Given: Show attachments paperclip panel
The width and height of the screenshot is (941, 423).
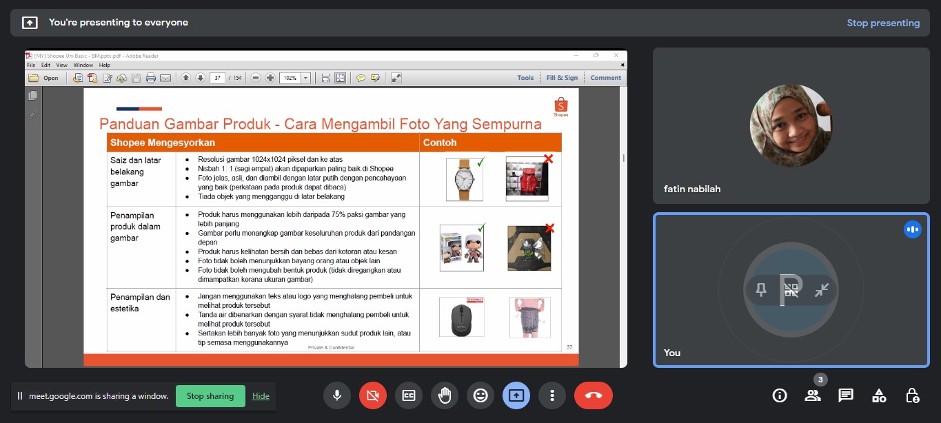Looking at the screenshot, I should [32, 114].
